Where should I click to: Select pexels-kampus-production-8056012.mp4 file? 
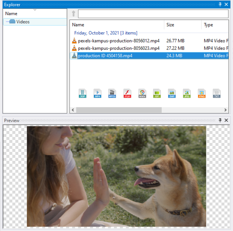tap(119, 41)
